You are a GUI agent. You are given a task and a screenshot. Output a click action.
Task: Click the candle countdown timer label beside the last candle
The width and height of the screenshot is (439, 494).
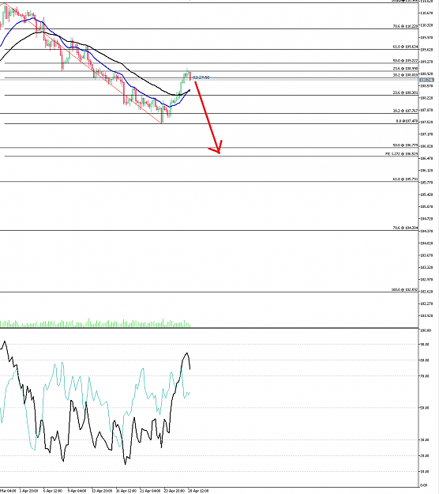pos(201,77)
